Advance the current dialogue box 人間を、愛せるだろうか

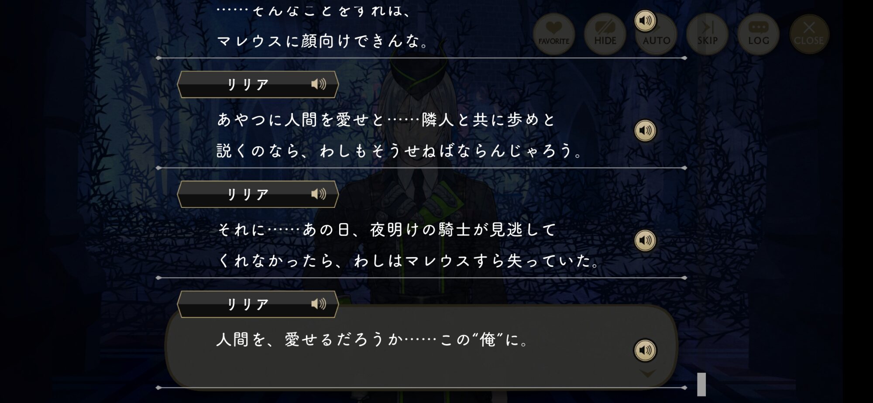tap(421, 347)
